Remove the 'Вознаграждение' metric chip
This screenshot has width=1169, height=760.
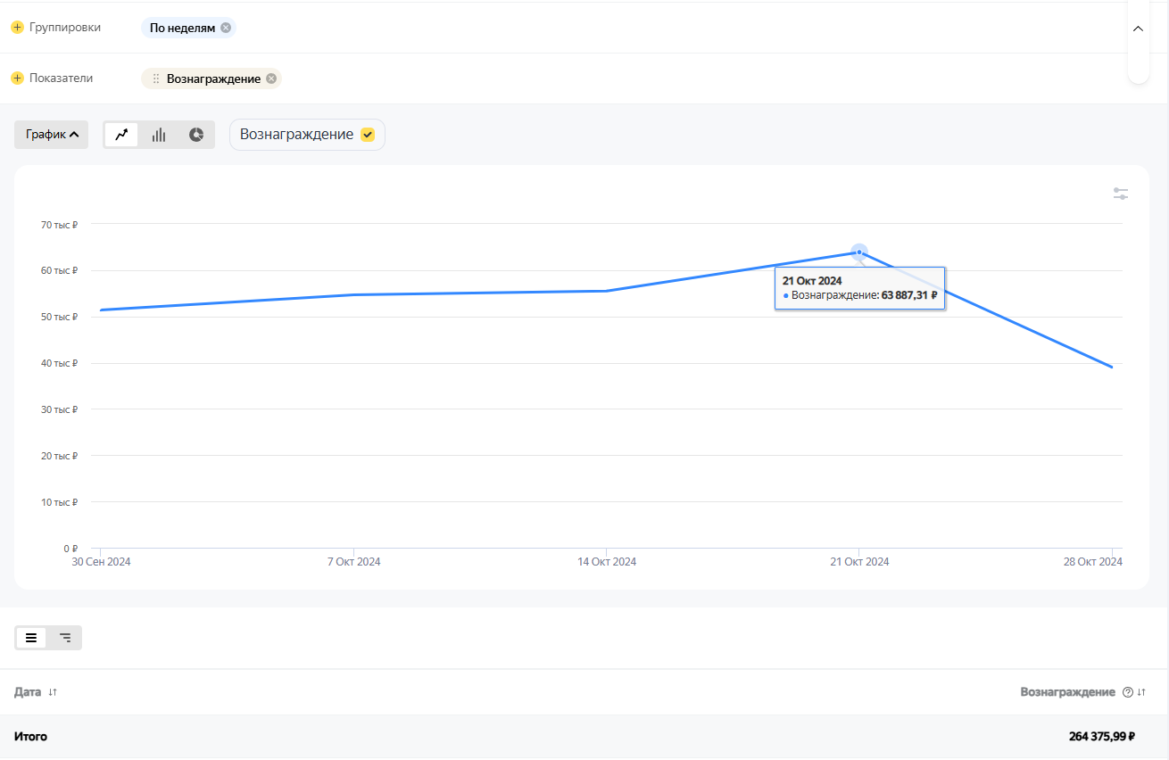[271, 78]
